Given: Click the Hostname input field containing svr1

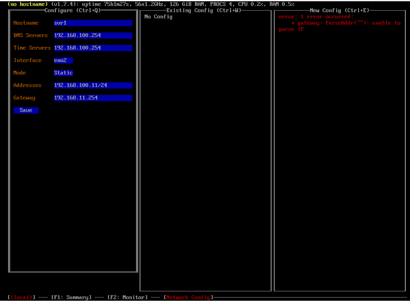Looking at the screenshot, I should tap(93, 23).
